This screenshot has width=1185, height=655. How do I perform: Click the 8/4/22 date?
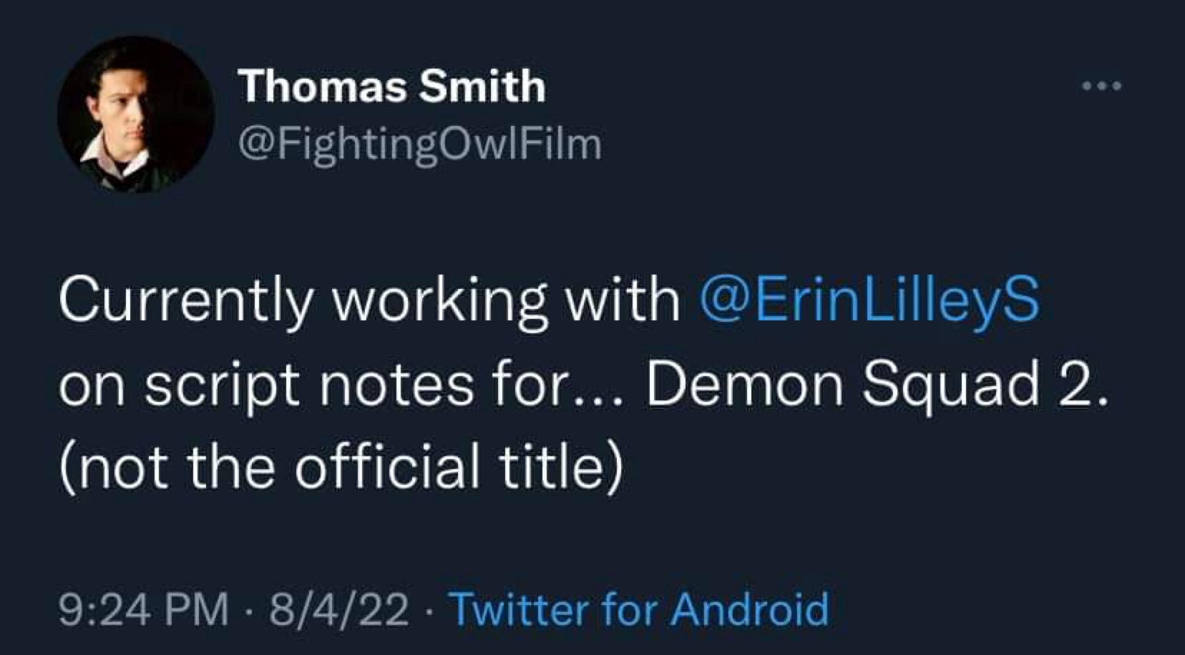click(338, 609)
